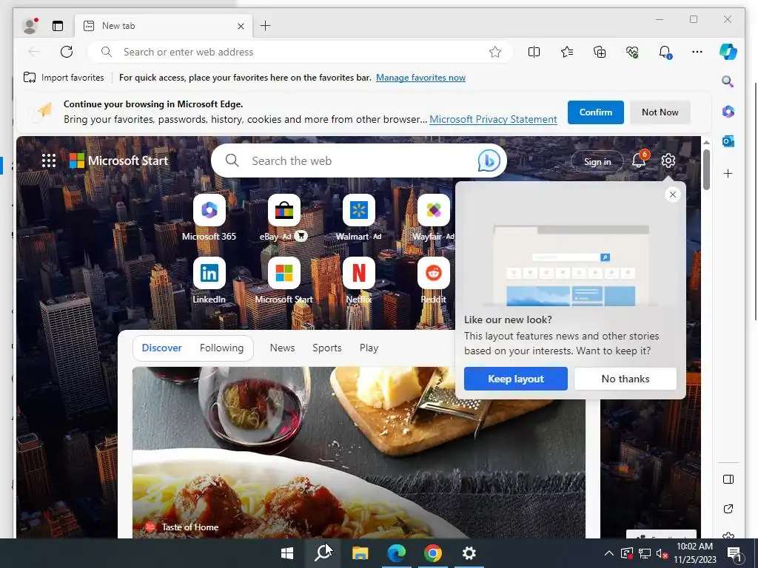Open the Taste of Home article image
Viewport: 758px width, 568px height.
[x=359, y=453]
